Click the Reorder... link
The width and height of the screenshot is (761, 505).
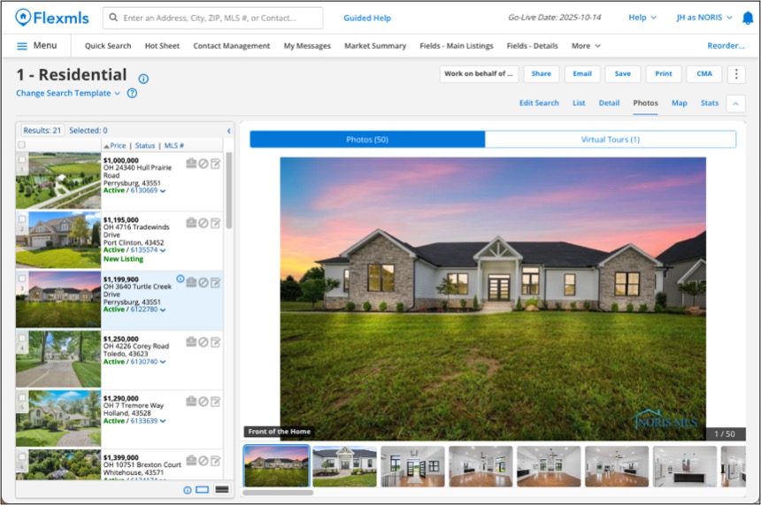(x=726, y=46)
